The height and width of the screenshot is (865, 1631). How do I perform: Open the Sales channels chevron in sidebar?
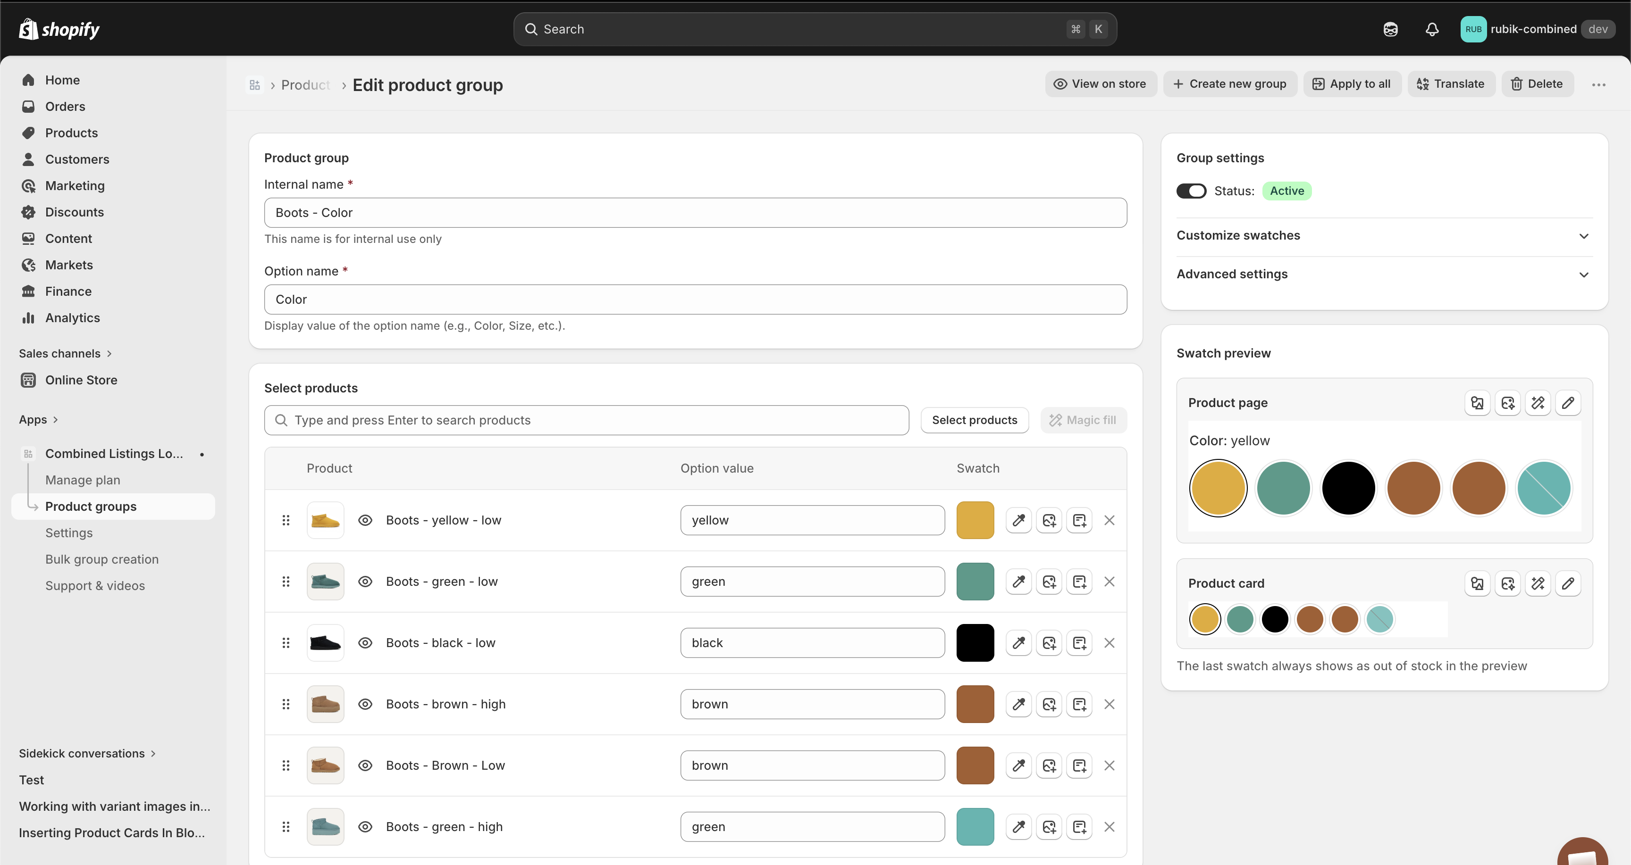point(110,353)
